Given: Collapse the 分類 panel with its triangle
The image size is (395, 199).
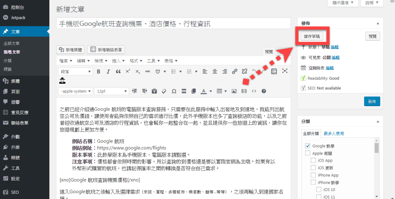Looking at the screenshot, I should coord(378,121).
